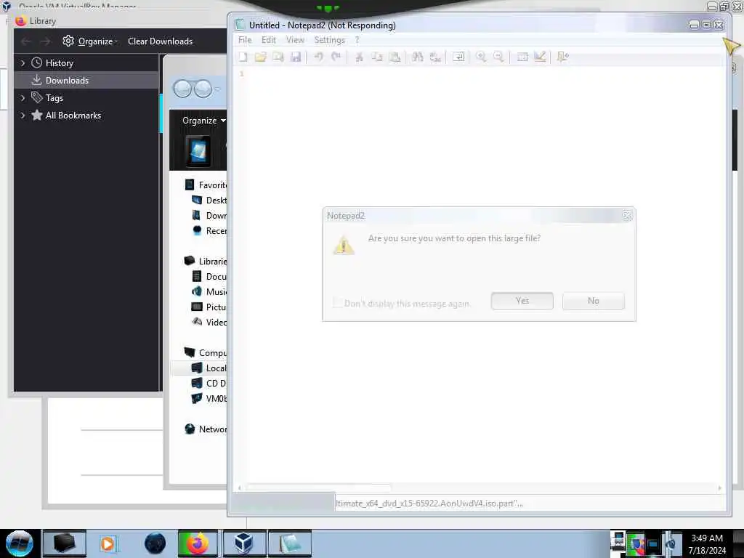
Task: Open the ? help menu in Notepad2
Action: 357,40
